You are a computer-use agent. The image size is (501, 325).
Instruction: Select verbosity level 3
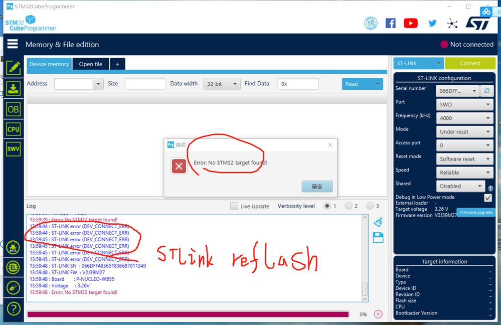(x=370, y=206)
